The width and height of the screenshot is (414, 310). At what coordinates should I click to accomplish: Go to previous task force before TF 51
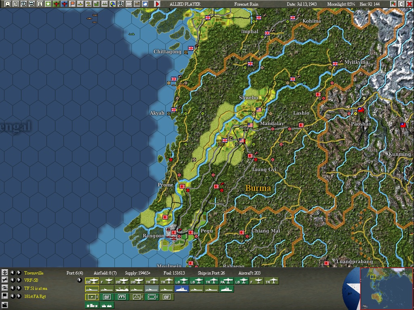13,288
